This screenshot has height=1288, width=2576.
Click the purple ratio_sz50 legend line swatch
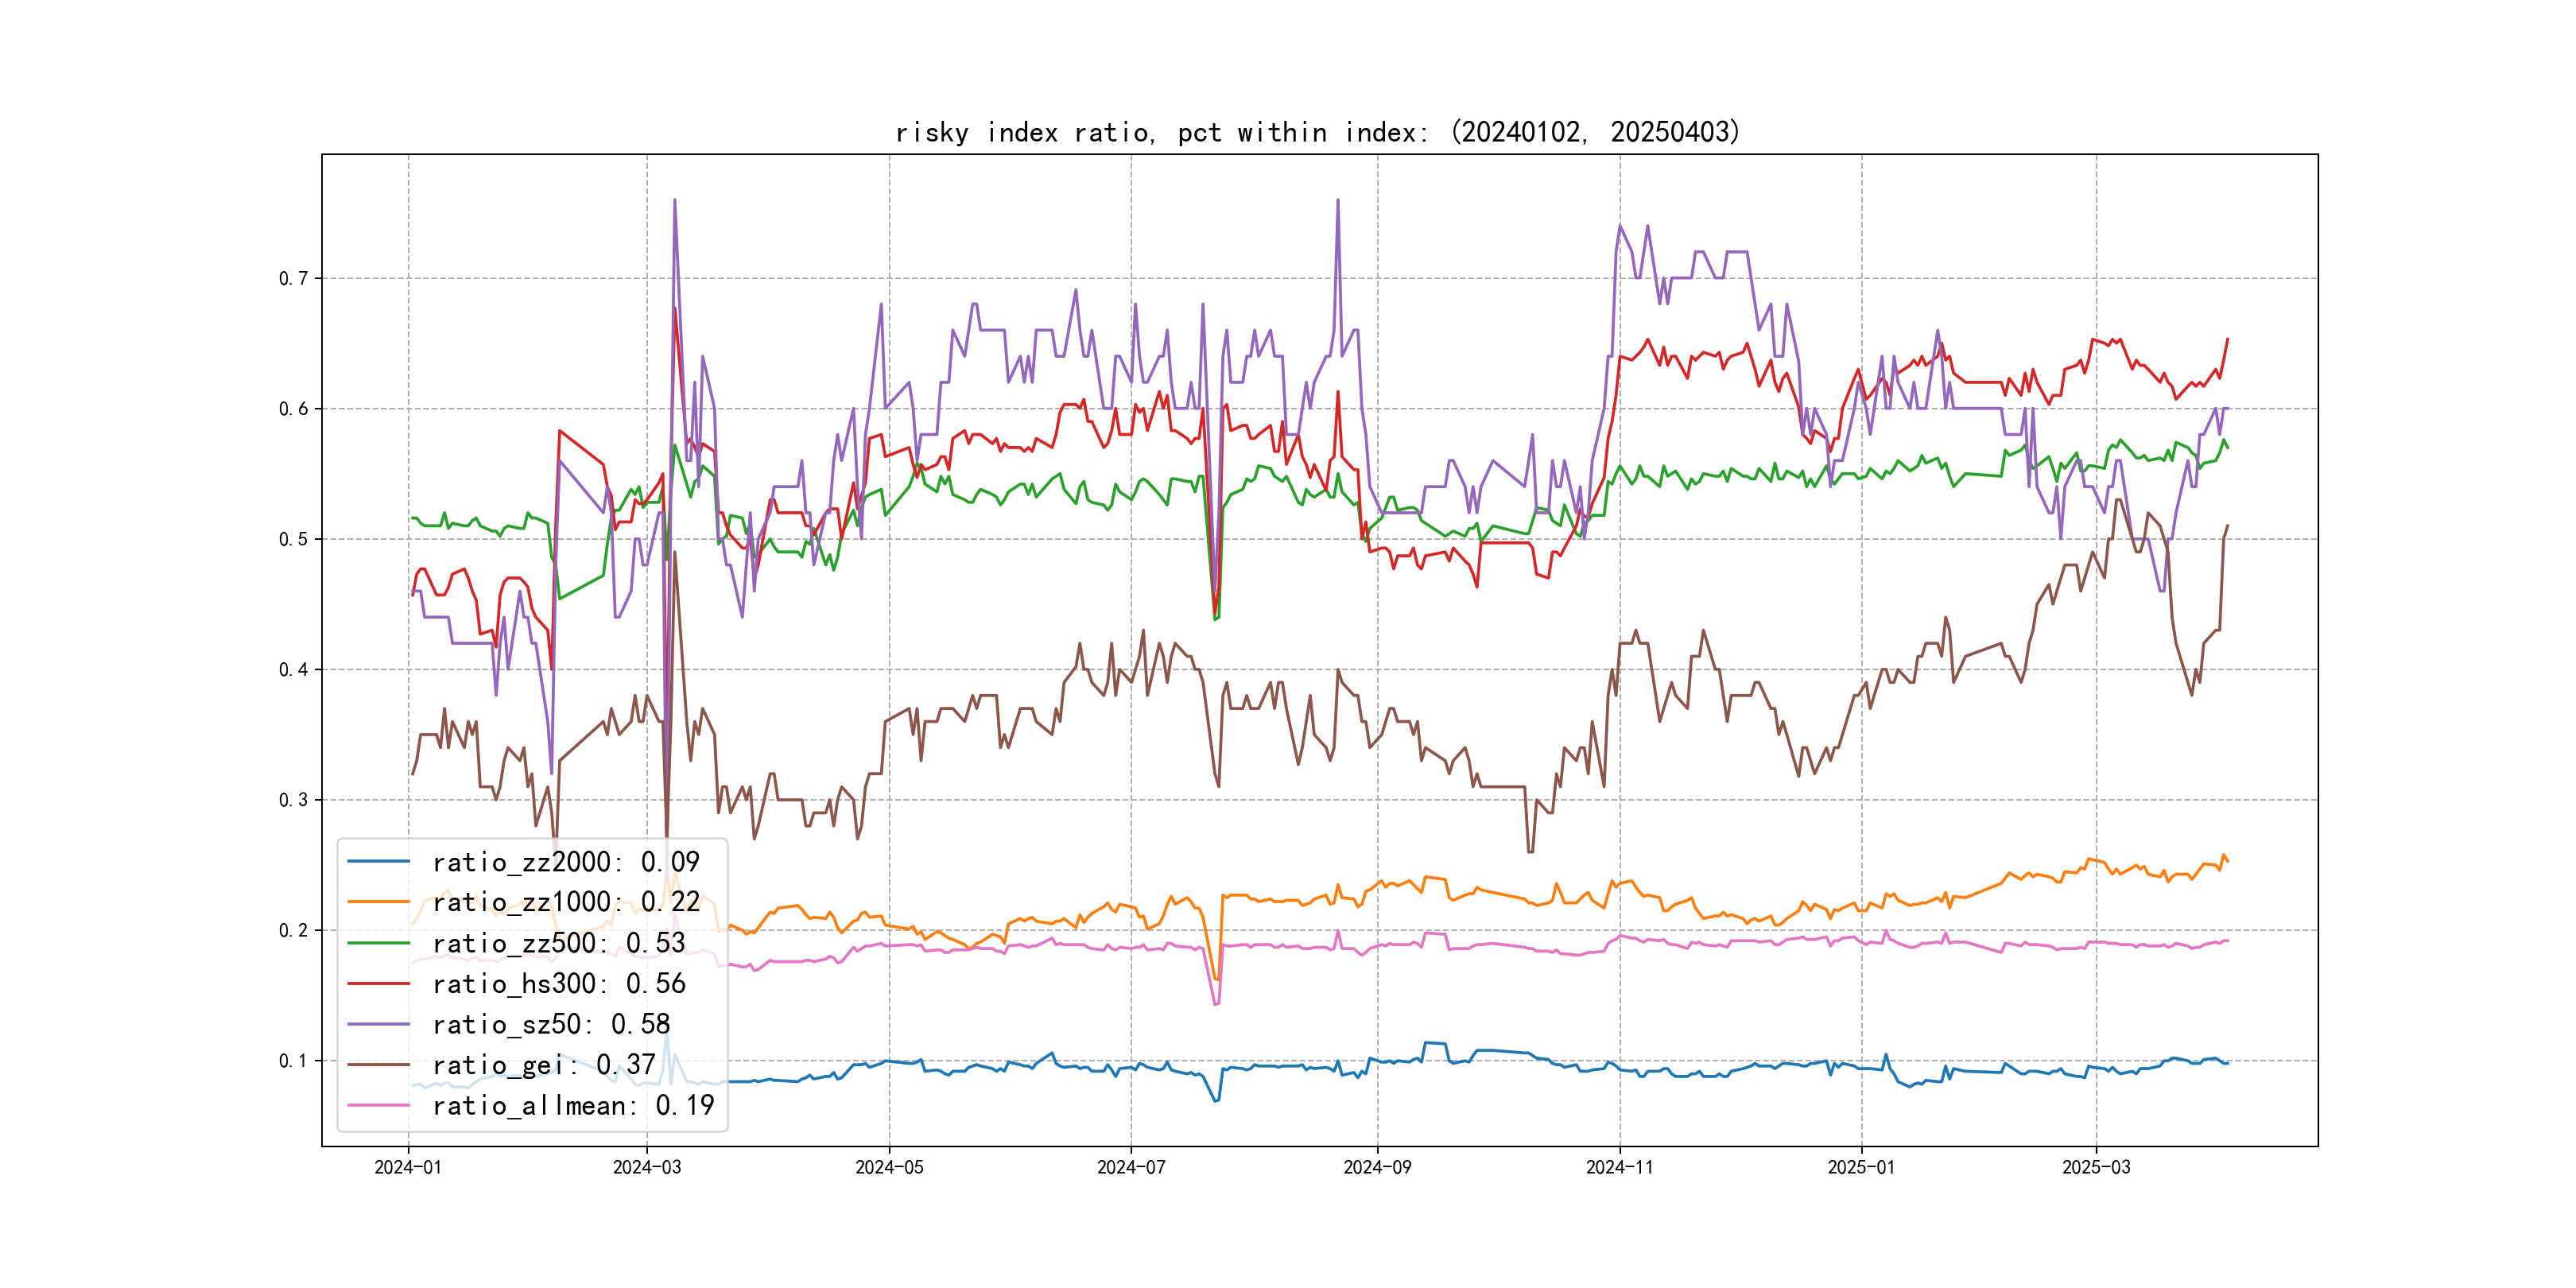pos(378,1024)
